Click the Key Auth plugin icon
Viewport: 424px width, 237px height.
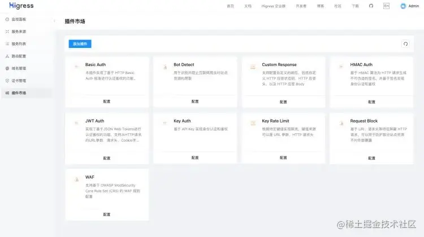(165, 123)
